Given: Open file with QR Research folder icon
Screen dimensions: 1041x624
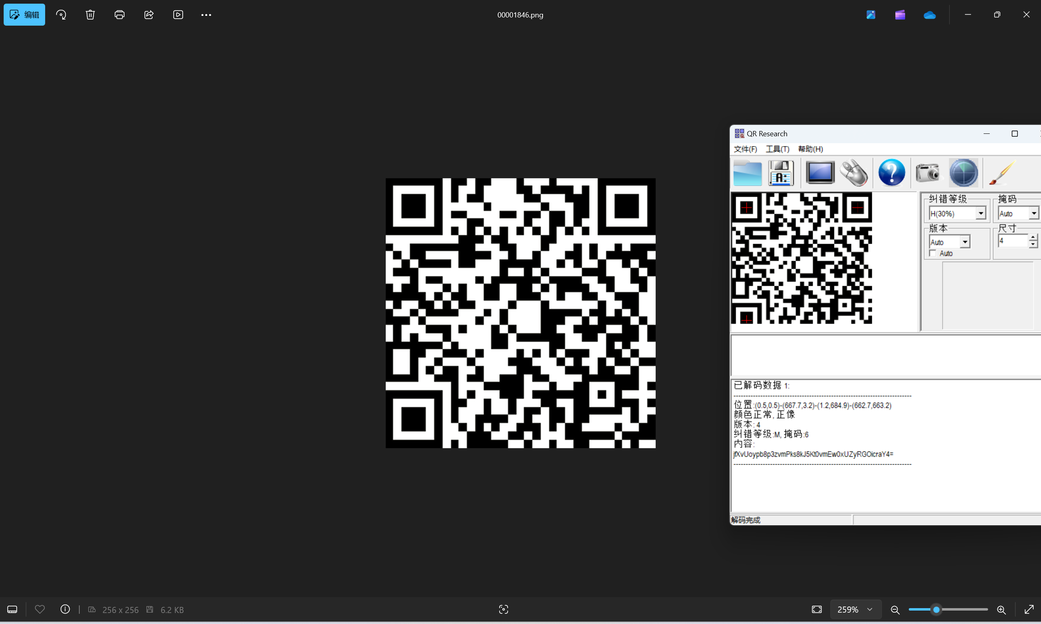Looking at the screenshot, I should pos(747,173).
